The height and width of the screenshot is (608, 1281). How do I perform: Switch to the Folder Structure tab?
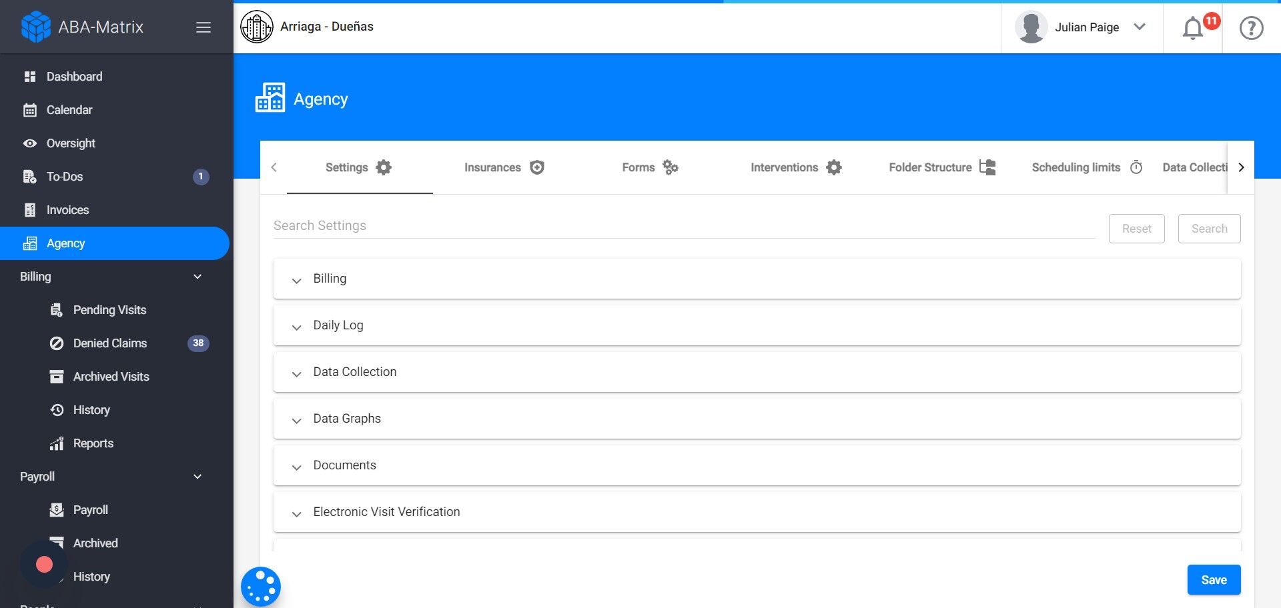[942, 167]
